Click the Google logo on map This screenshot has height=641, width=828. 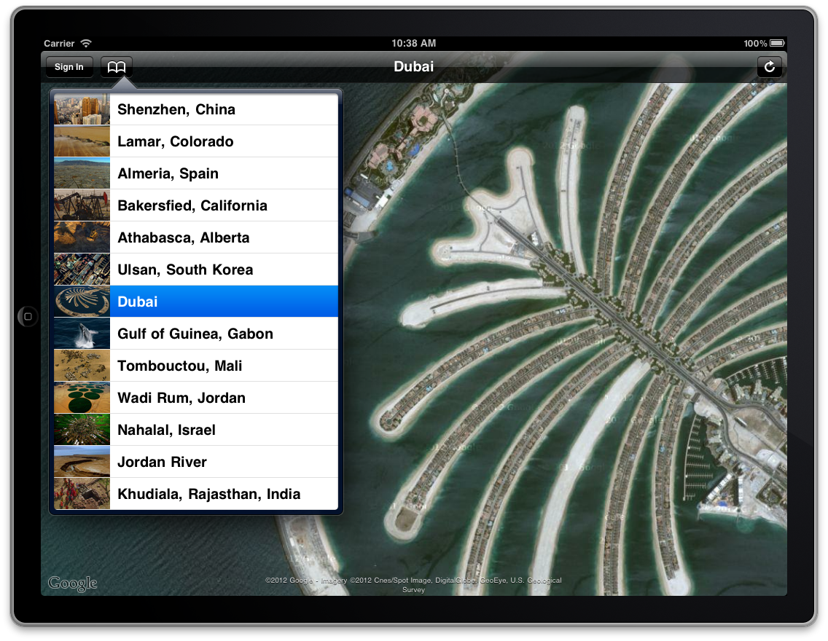tap(72, 583)
